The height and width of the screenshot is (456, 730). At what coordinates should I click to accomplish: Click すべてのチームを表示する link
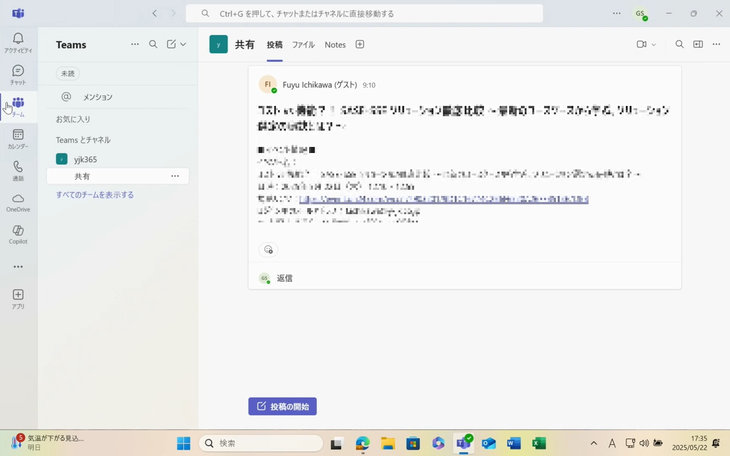(x=95, y=194)
